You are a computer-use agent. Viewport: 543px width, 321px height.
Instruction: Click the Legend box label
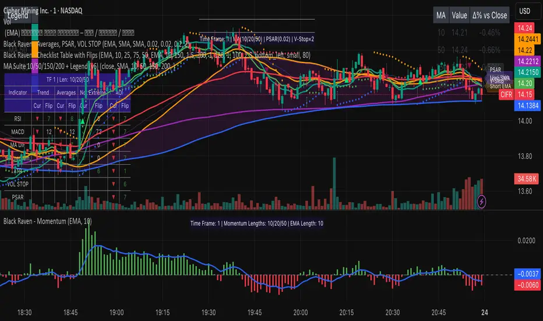click(x=17, y=16)
